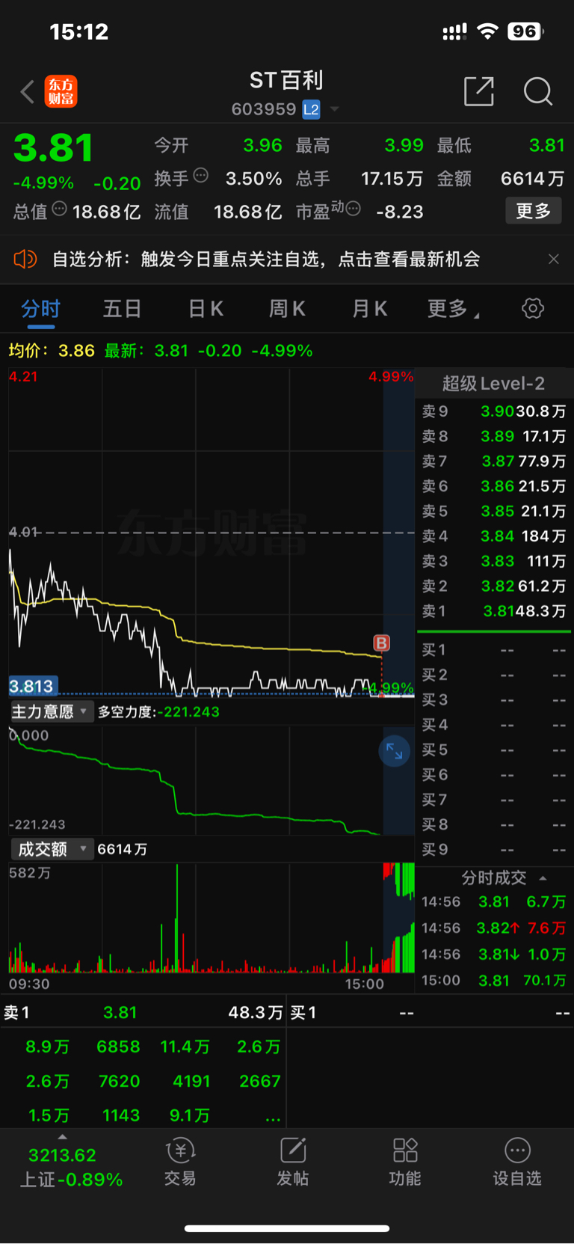Select 卖5 order row at 3.85
The width and height of the screenshot is (574, 1244).
coord(493,512)
